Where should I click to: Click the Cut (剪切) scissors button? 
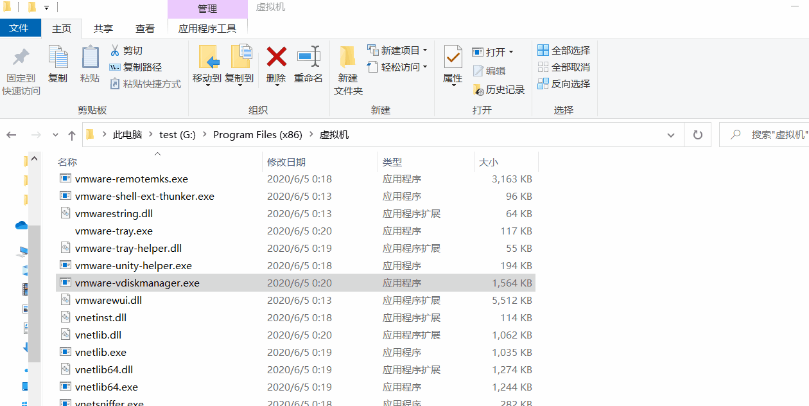point(126,50)
